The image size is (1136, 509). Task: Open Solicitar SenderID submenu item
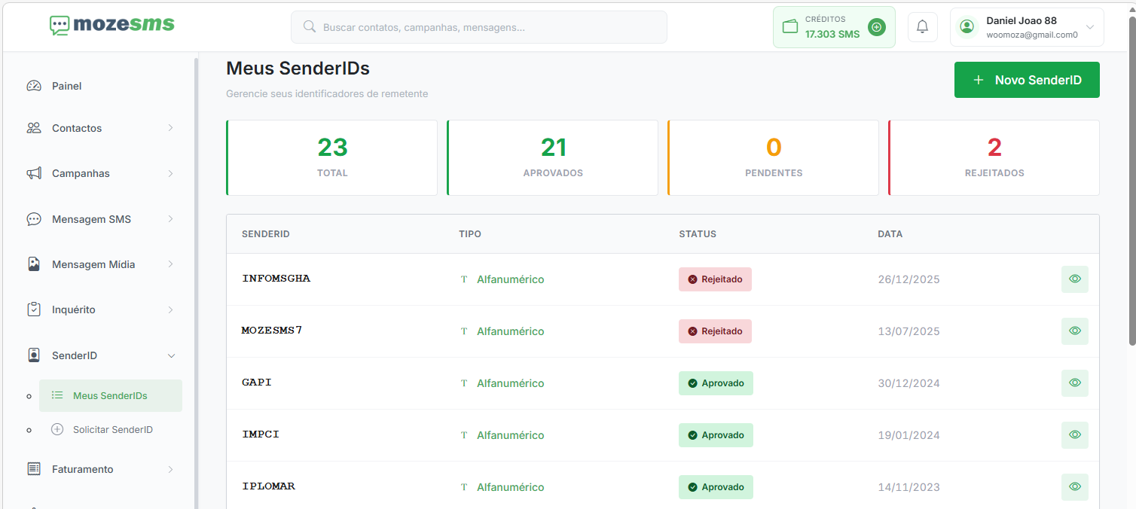pos(112,430)
